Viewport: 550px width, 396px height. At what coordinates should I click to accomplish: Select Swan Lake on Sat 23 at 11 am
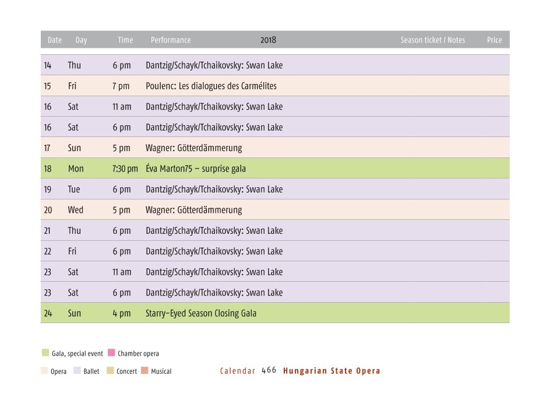(x=275, y=271)
